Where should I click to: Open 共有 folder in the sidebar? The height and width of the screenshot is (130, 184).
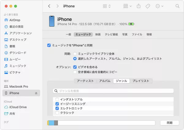10,113
